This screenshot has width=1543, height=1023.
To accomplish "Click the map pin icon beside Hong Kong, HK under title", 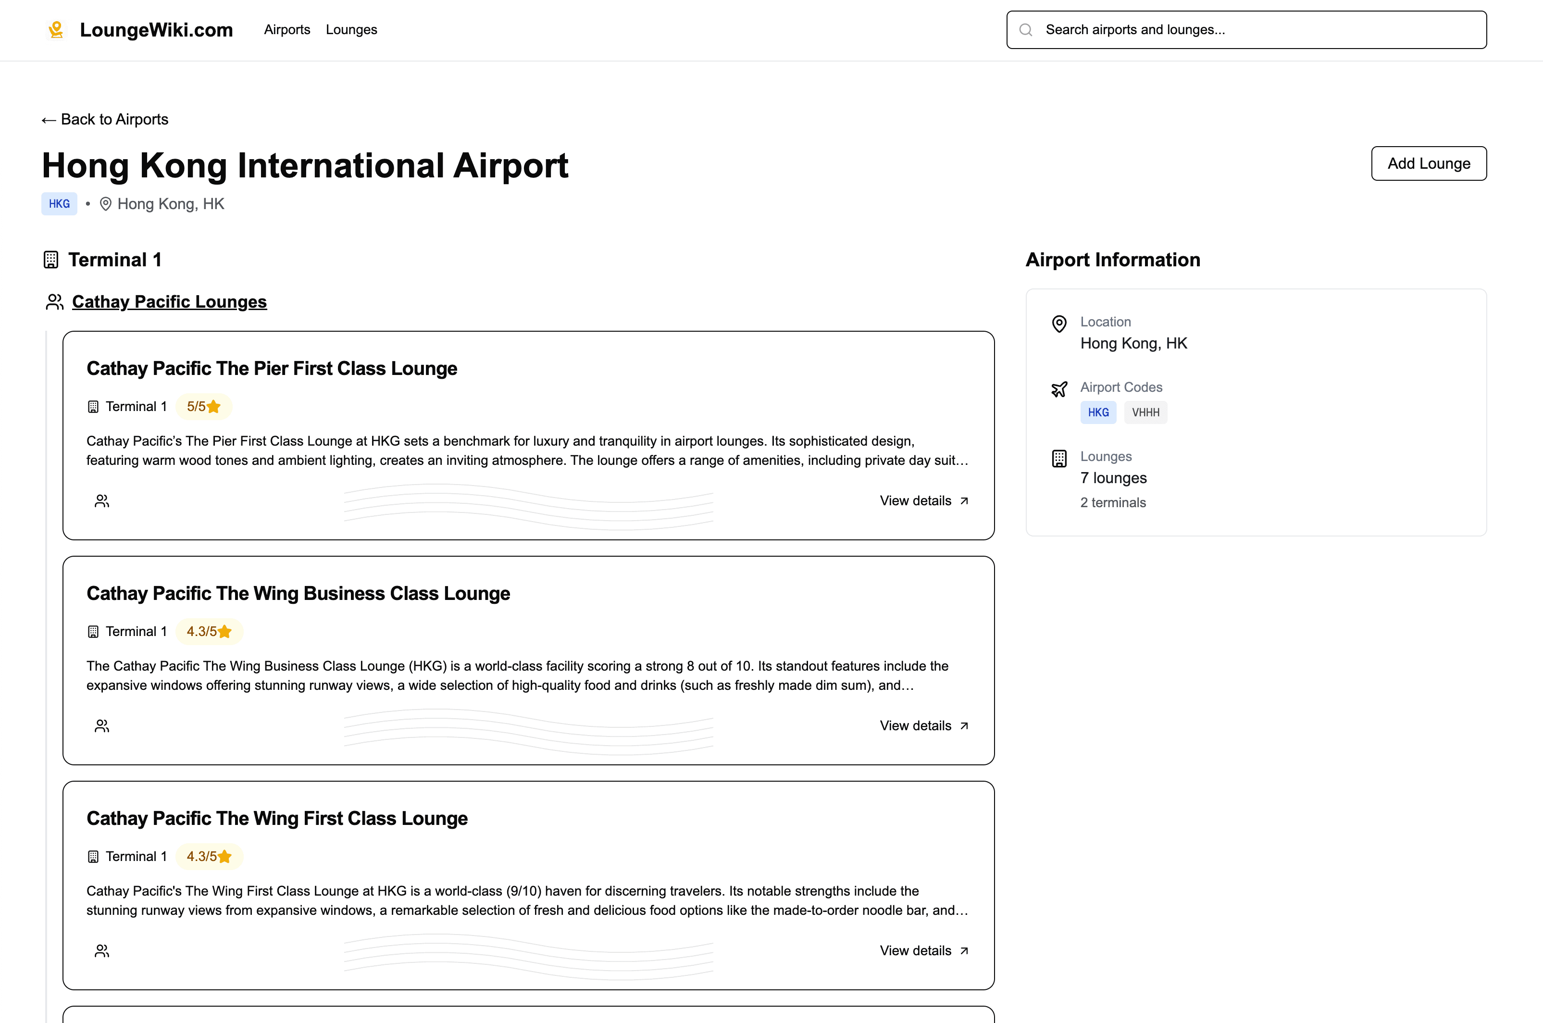I will point(106,204).
